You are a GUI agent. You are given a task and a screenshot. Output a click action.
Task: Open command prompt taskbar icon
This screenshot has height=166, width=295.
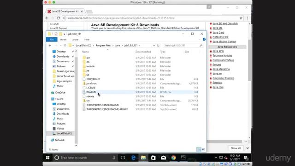pos(183,158)
